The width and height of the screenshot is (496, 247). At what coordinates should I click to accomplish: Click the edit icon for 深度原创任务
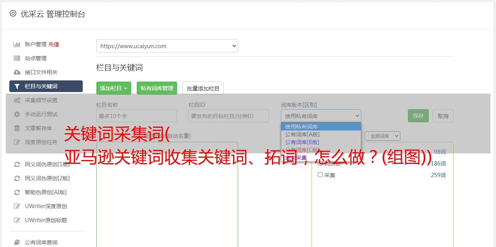click(x=17, y=142)
